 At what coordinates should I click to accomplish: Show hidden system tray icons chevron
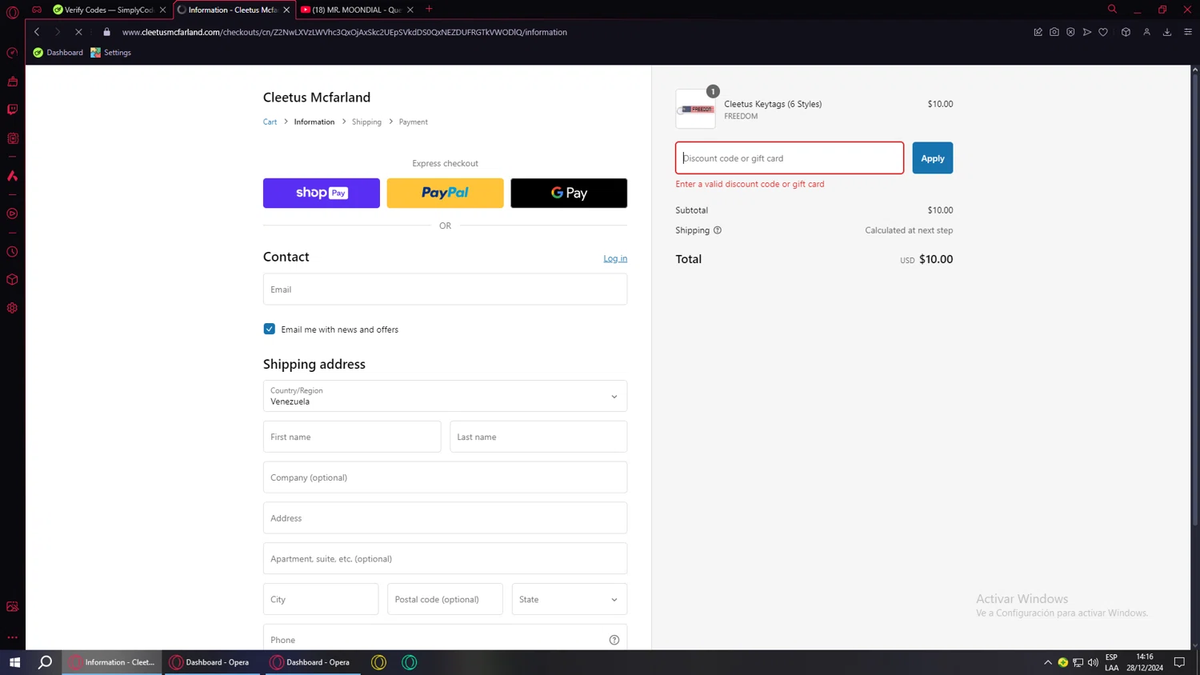point(1048,662)
